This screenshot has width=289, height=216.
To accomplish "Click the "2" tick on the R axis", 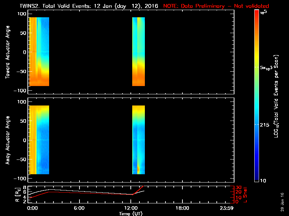I will point(25,202).
